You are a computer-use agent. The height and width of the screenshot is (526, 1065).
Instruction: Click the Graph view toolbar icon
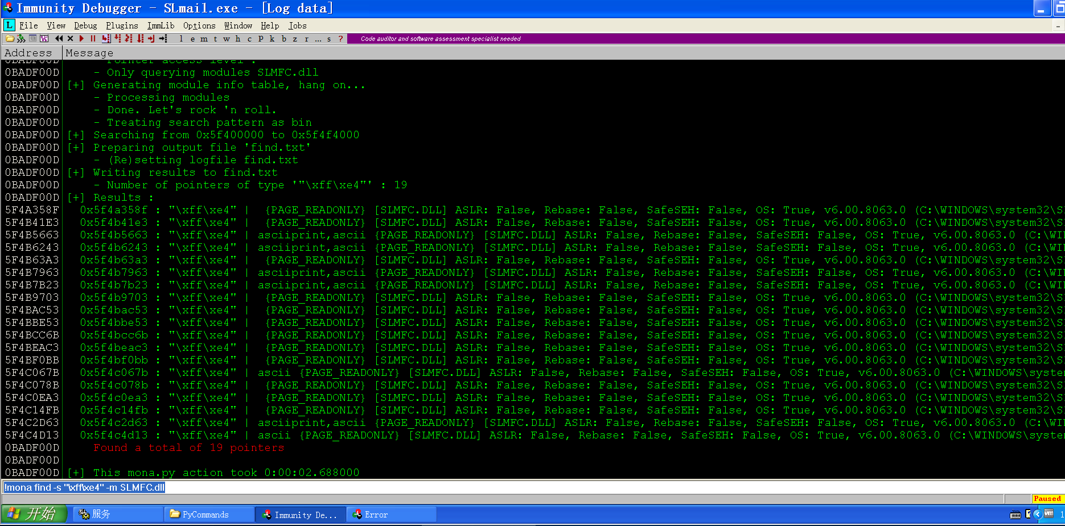(x=44, y=39)
